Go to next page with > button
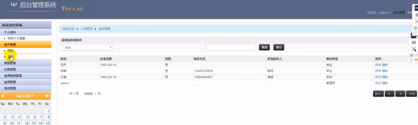This screenshot has height=125, width=418. pos(401,94)
